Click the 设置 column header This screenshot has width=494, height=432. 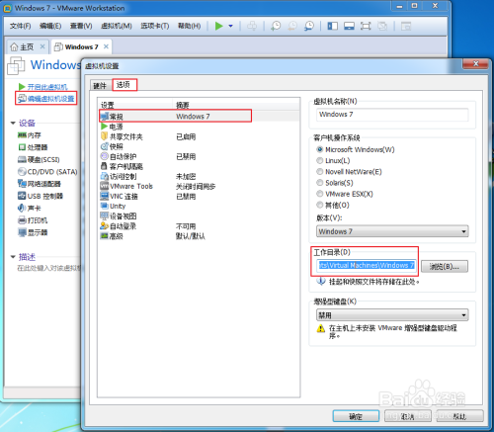pos(135,105)
